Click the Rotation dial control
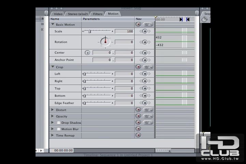 coord(105,42)
